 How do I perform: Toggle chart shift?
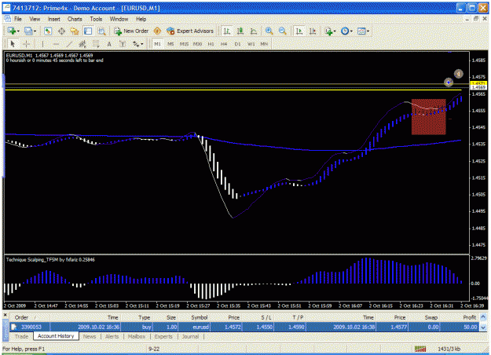313,31
